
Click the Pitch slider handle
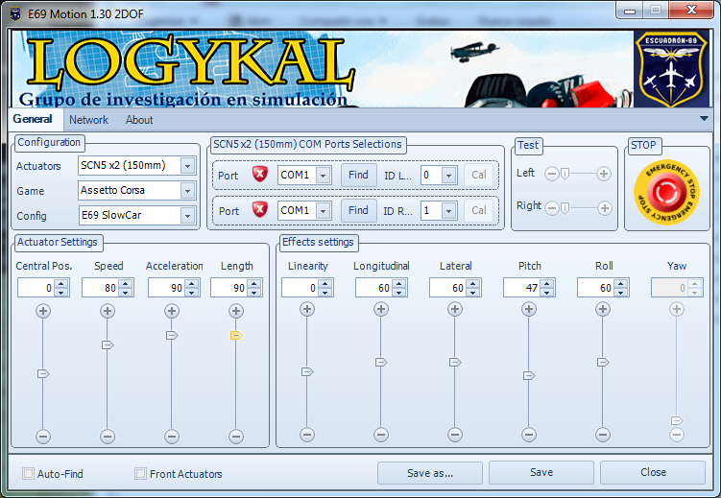click(x=529, y=376)
